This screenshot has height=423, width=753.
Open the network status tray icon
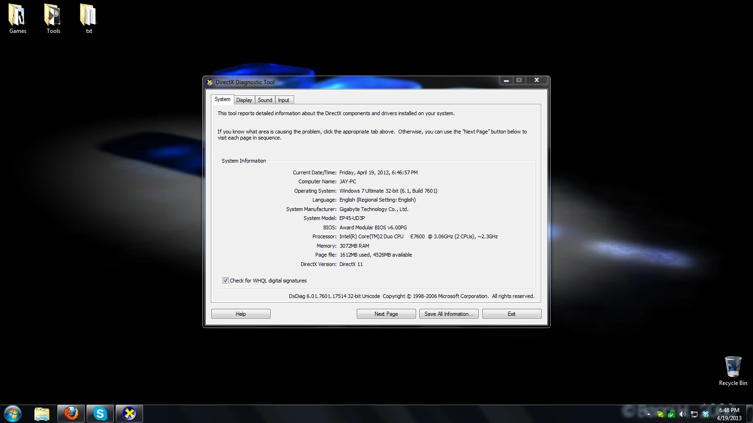(694, 414)
